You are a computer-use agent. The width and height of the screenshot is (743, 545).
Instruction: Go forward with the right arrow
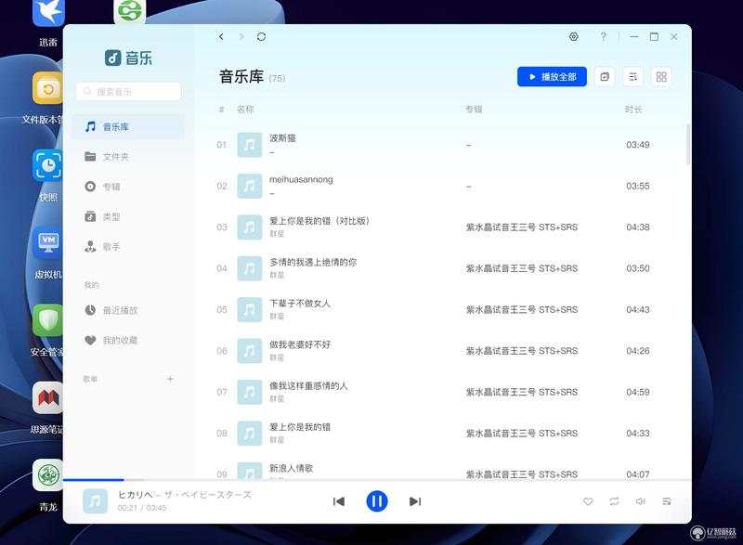pyautogui.click(x=241, y=37)
